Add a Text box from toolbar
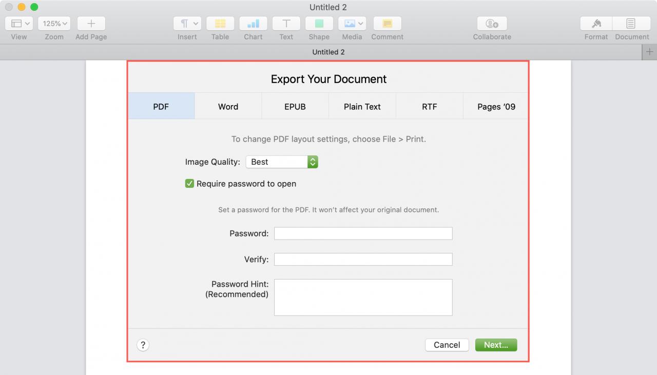This screenshot has width=657, height=375. click(286, 24)
